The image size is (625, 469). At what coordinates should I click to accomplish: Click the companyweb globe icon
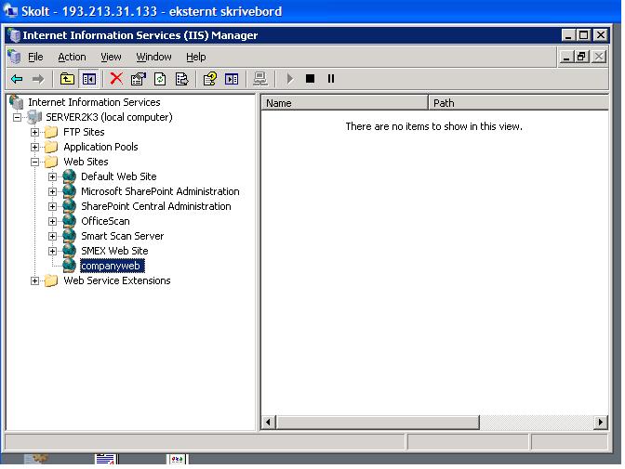coord(70,266)
